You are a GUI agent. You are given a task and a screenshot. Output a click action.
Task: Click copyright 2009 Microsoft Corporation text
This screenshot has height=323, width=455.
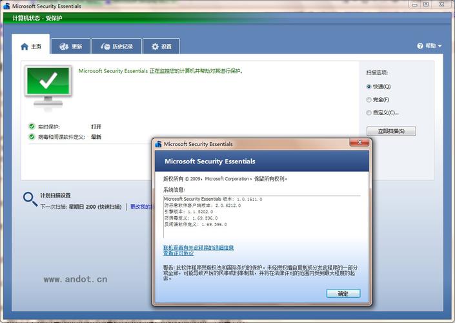coord(225,179)
